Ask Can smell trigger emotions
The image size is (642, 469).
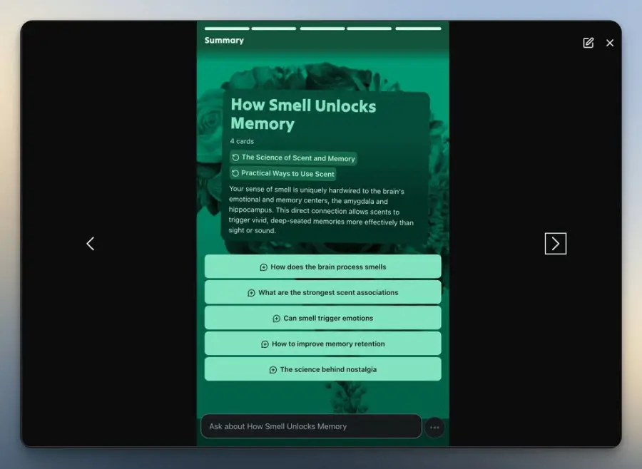click(322, 318)
